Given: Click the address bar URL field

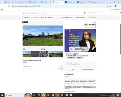Looking at the screenshot, I should click(x=59, y=6).
